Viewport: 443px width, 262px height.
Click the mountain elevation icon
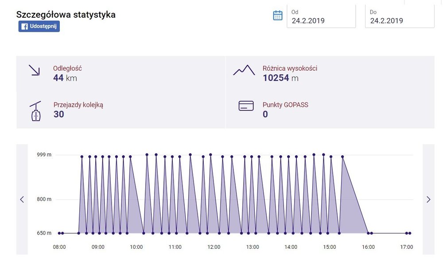point(244,70)
